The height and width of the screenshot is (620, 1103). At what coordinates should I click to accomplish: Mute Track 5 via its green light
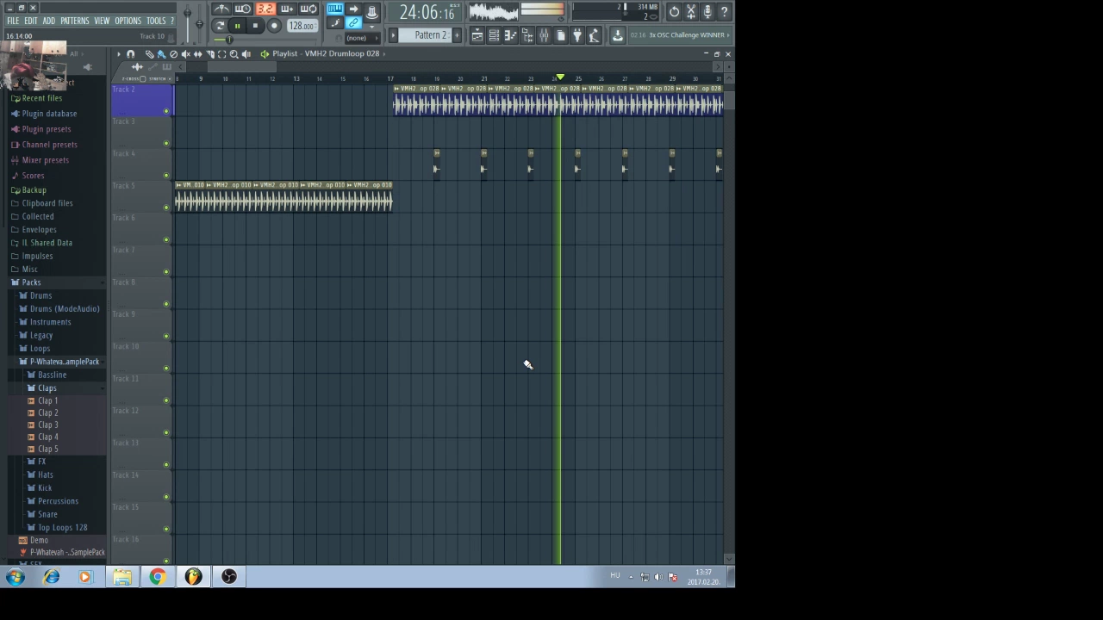coord(166,208)
